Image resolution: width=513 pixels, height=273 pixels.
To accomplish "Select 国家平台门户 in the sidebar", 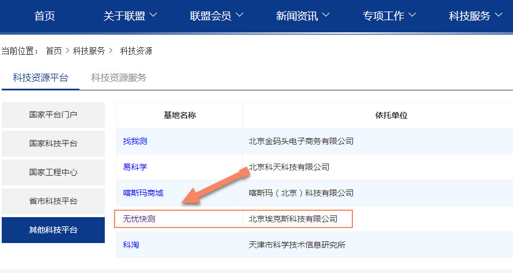I will 54,115.
